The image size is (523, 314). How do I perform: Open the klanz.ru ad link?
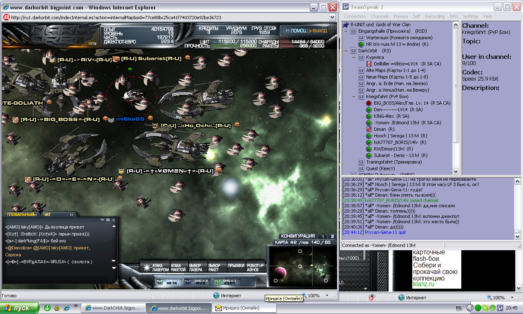[x=424, y=284]
